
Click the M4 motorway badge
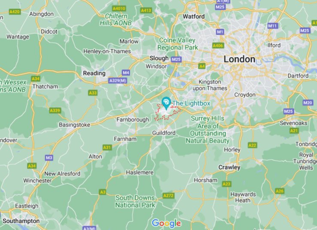tap(126, 73)
